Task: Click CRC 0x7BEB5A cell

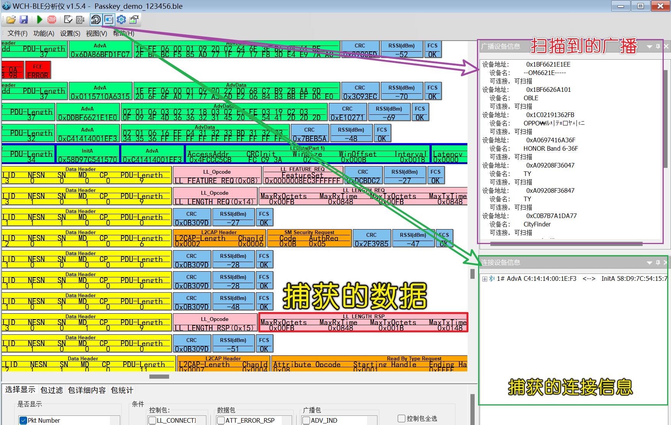Action: tap(310, 133)
